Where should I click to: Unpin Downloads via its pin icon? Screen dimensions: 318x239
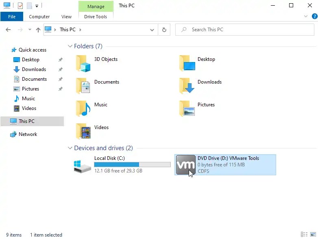coord(61,69)
